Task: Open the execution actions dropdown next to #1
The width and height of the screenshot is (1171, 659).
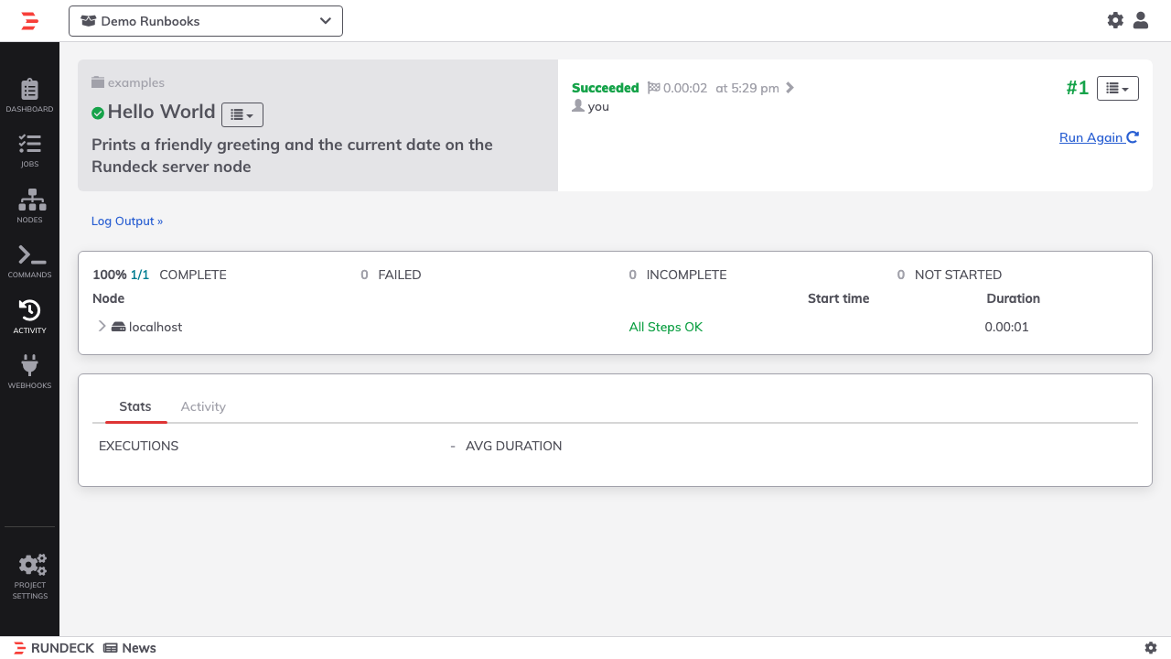Action: coord(1118,88)
